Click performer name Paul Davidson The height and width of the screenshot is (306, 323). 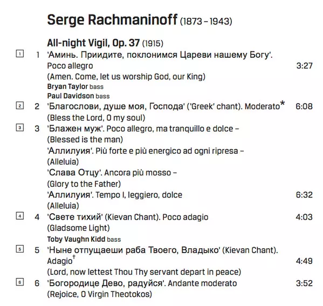(71, 96)
